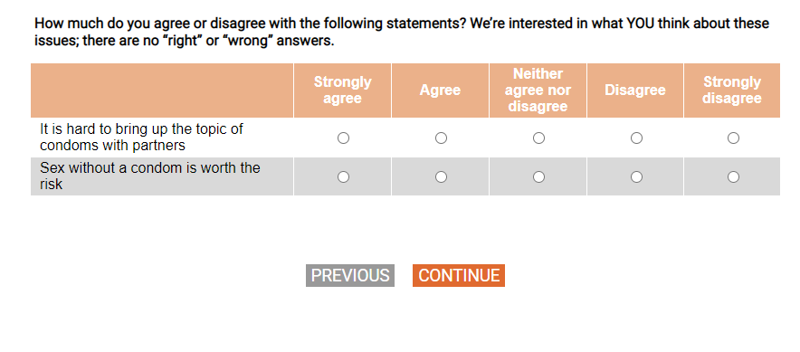Go back with the PREVIOUS button
This screenshot has width=800, height=352.
click(350, 275)
